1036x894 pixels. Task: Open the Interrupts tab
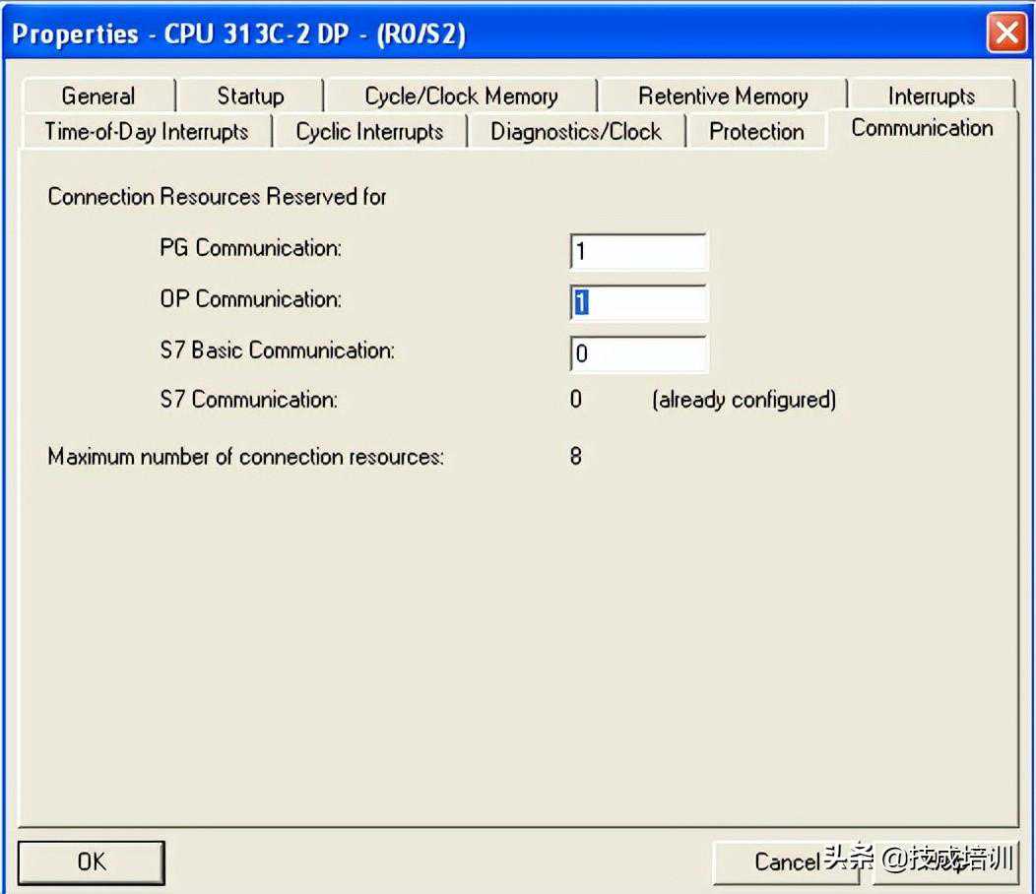point(931,96)
